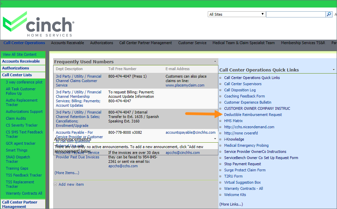Select the Toll Free Number column header
Screen dimensions: 337x209
coord(122,69)
